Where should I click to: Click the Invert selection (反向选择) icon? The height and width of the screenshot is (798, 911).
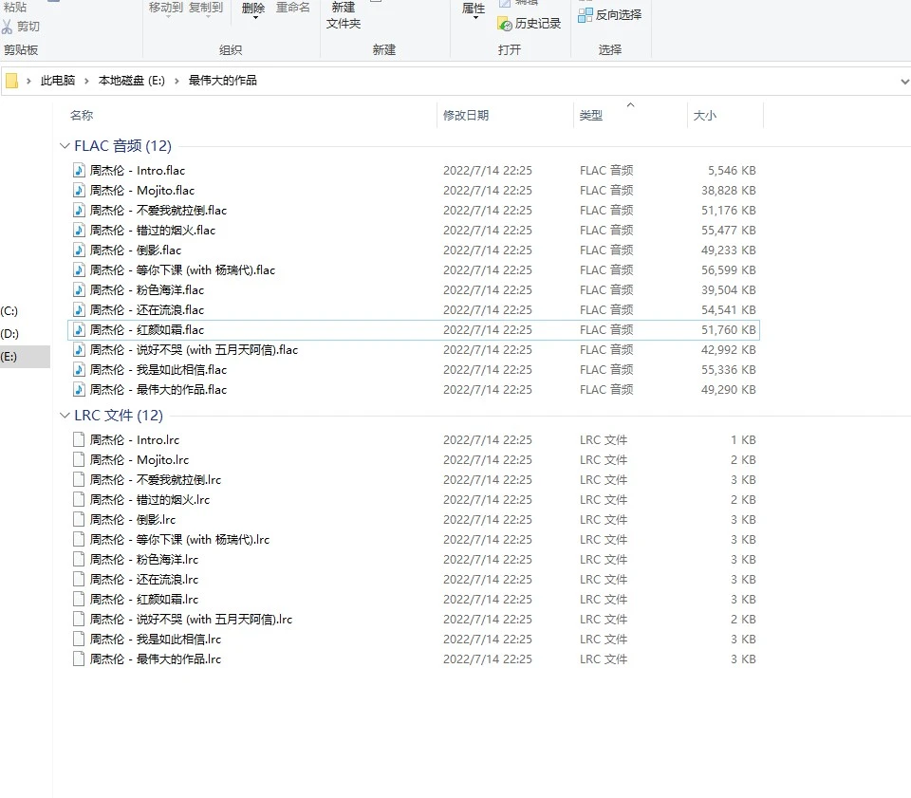coord(586,15)
